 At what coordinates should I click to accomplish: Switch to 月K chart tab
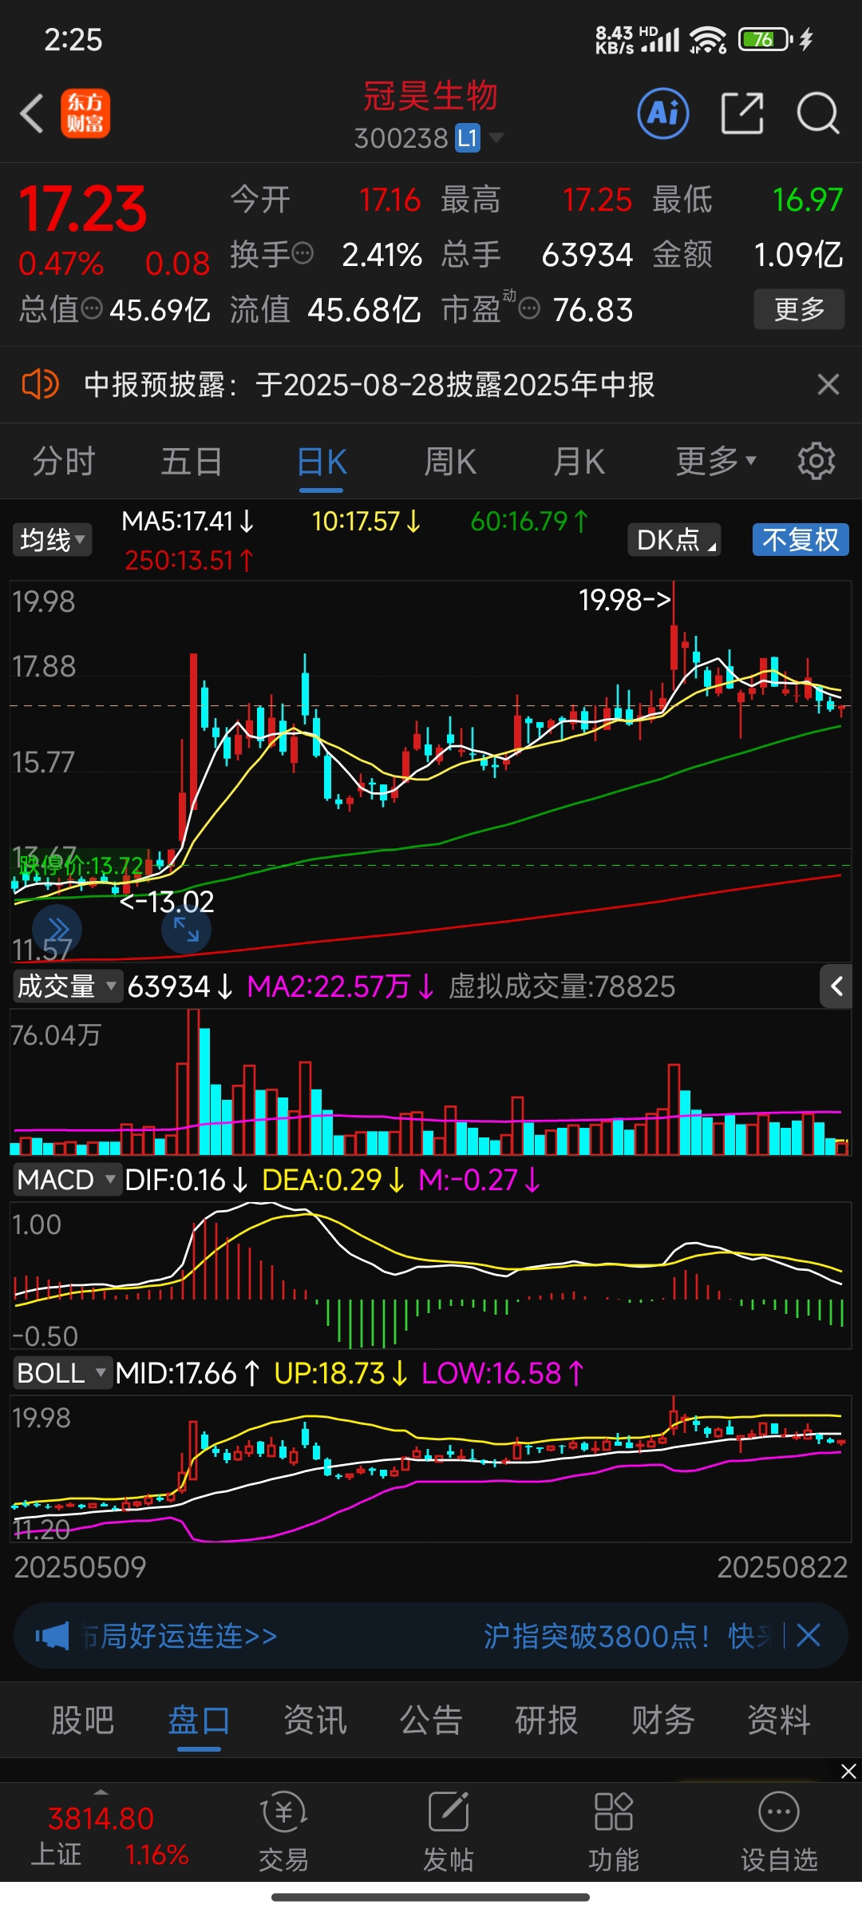[579, 461]
